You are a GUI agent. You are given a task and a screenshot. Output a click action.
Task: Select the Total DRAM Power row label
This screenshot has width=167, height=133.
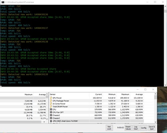pyautogui.click(x=60, y=107)
